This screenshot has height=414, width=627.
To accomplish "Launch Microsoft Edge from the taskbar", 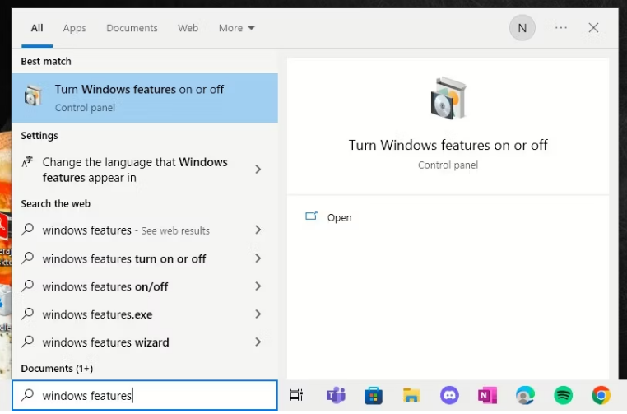I will (x=525, y=395).
